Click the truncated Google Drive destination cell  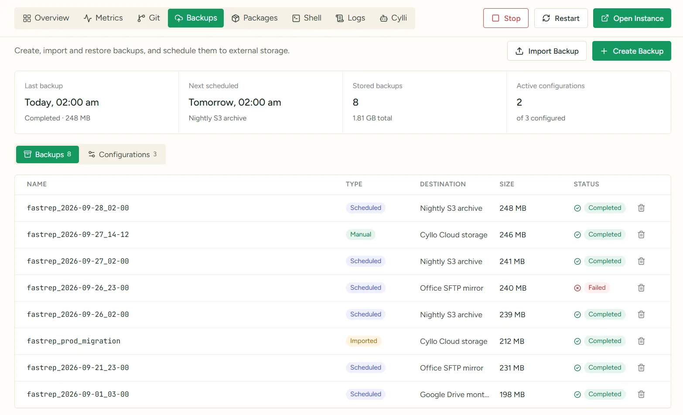pyautogui.click(x=454, y=394)
